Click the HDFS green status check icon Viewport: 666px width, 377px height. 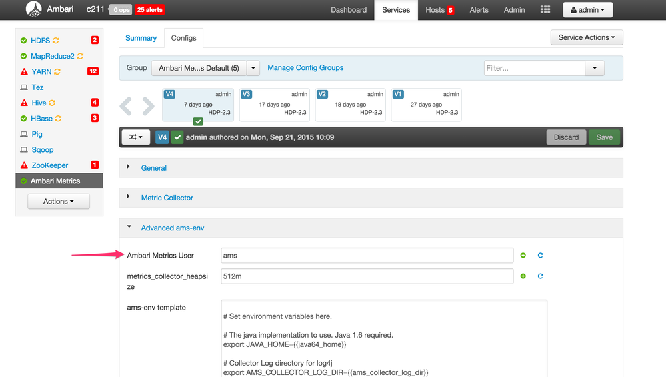[x=23, y=41]
